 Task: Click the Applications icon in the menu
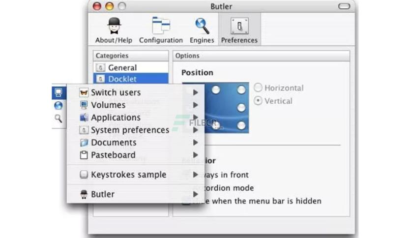[x=84, y=118]
